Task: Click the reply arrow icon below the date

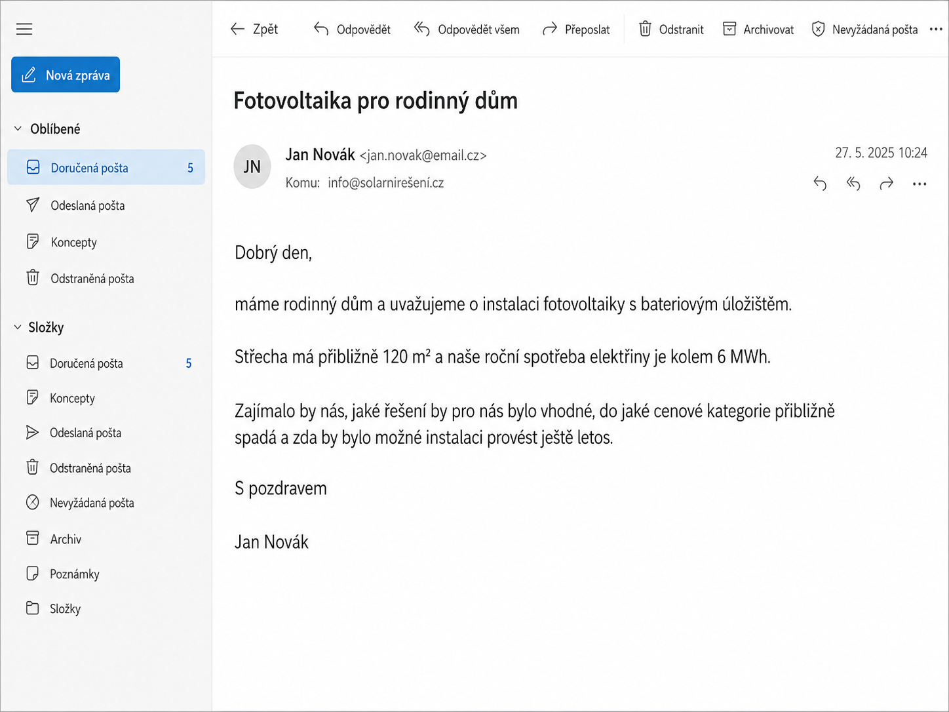Action: click(x=820, y=184)
